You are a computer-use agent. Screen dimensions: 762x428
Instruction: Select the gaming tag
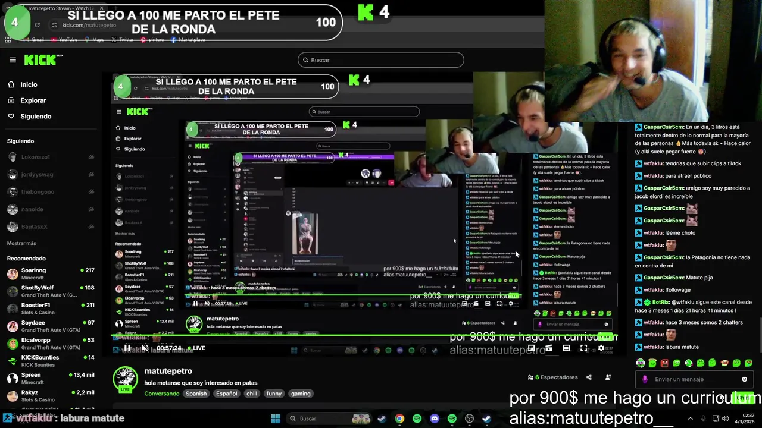[x=301, y=394]
